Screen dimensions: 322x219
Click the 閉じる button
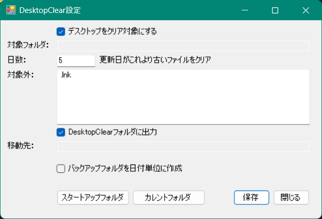coord(291,198)
